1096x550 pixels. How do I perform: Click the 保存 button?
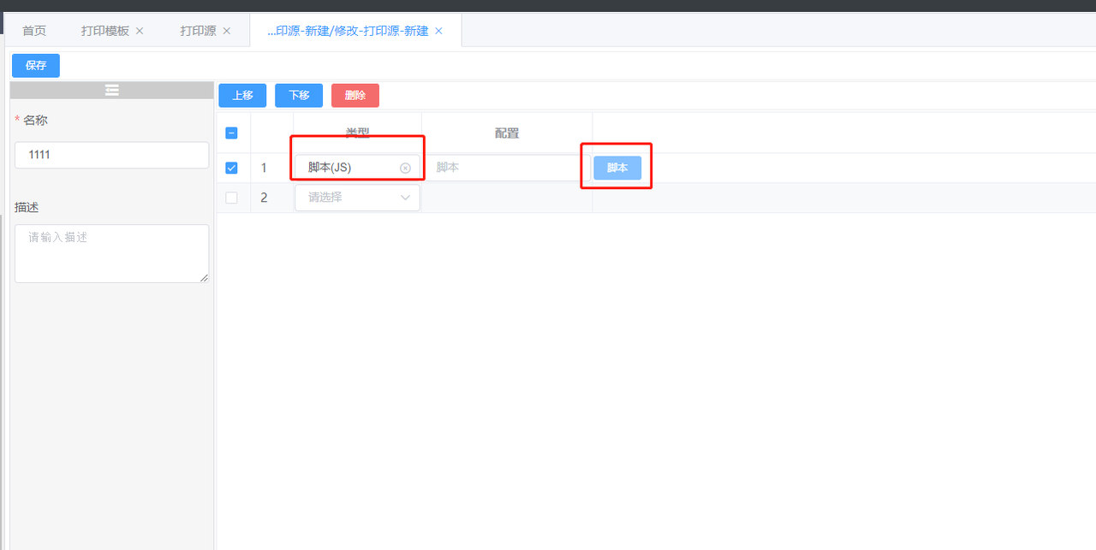[x=36, y=65]
